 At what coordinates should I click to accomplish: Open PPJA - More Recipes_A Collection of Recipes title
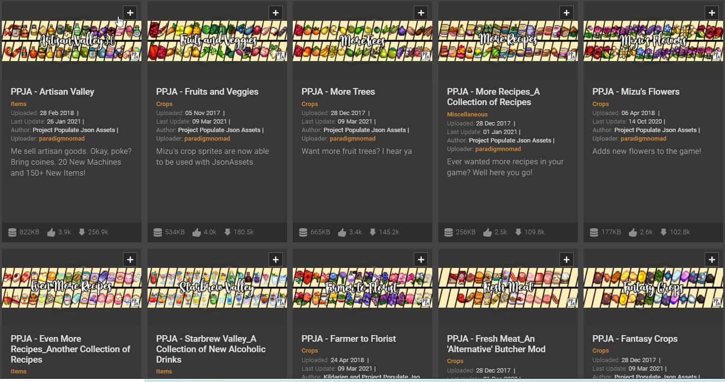tap(493, 97)
